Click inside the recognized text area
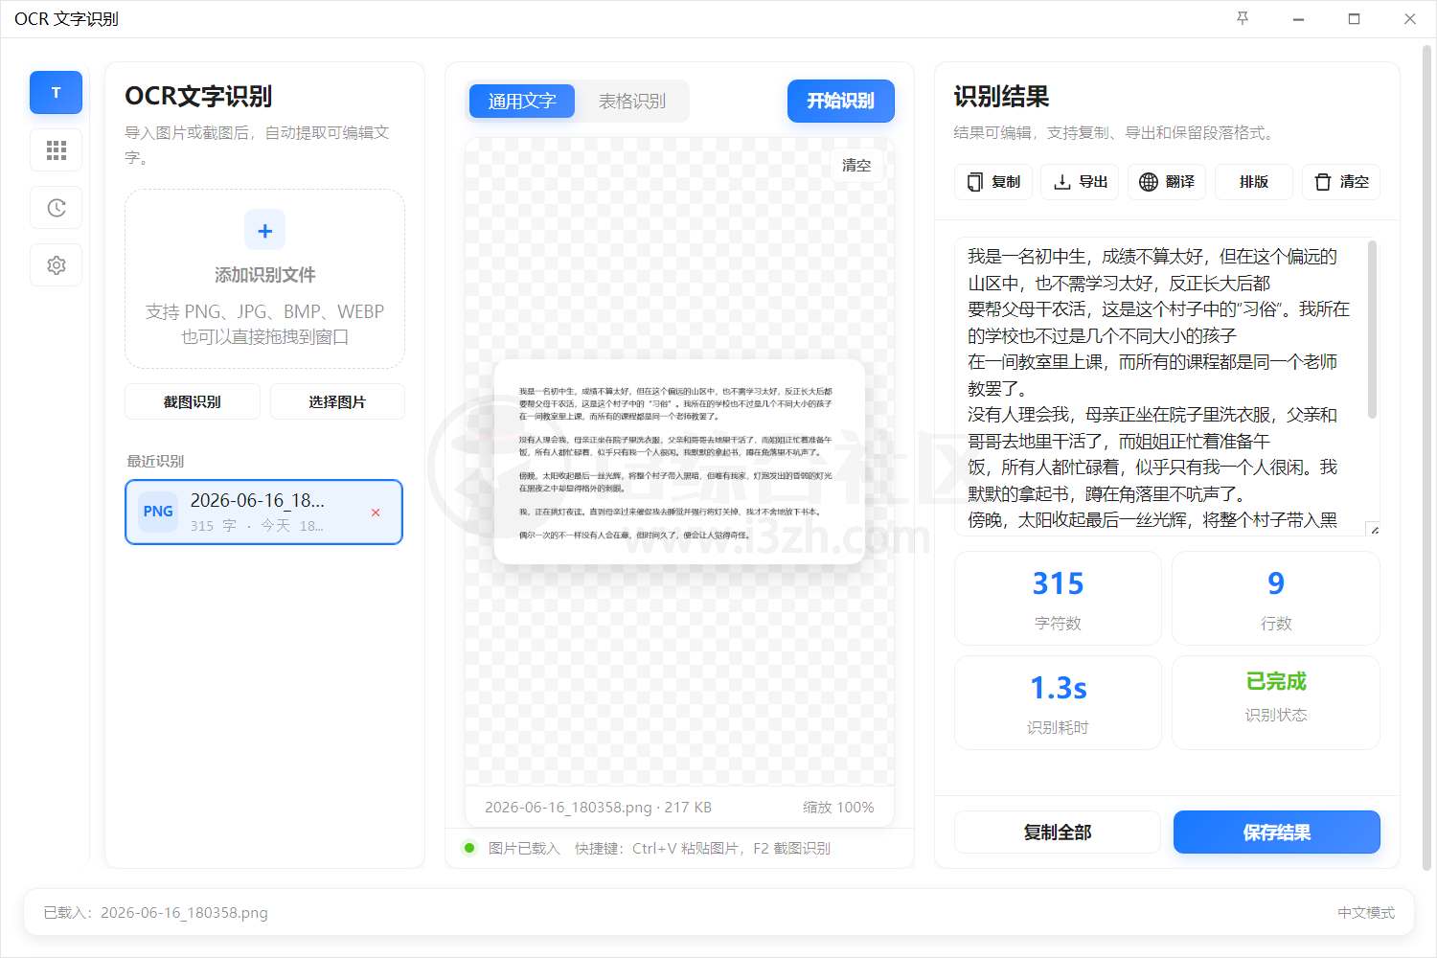The width and height of the screenshot is (1437, 958). (1159, 386)
